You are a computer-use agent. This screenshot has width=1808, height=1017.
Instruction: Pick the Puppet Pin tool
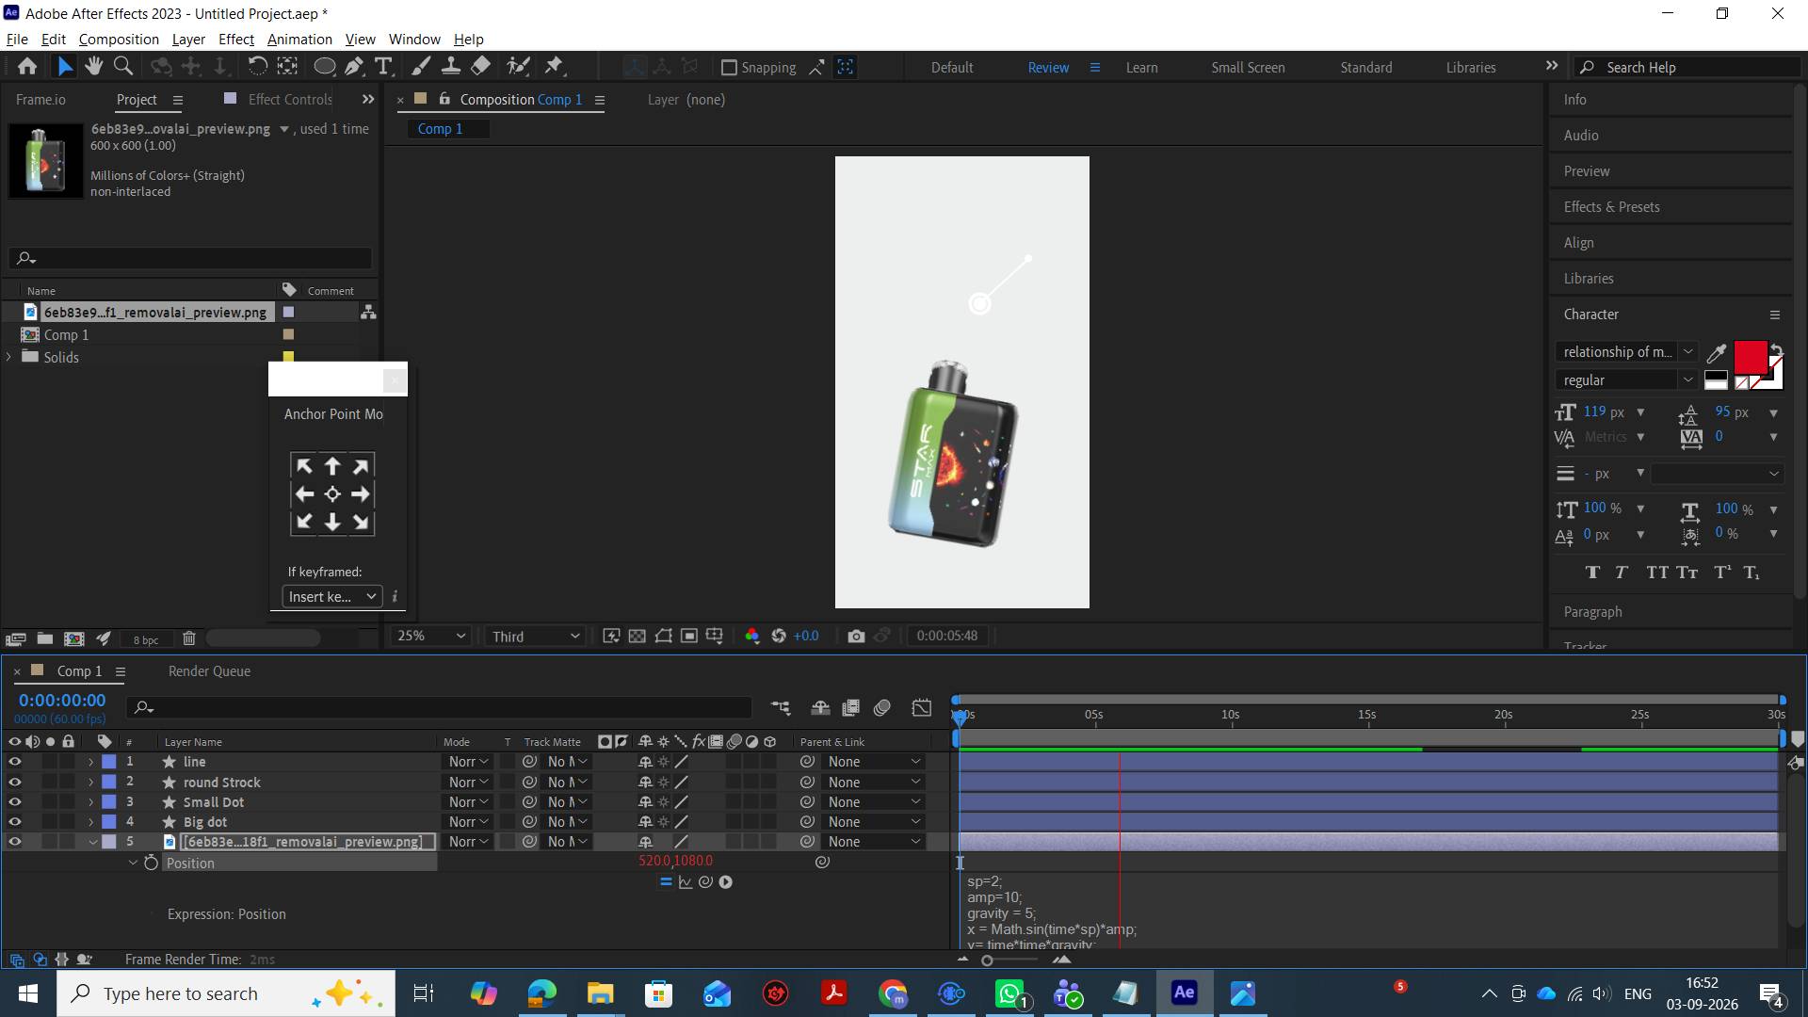554,66
